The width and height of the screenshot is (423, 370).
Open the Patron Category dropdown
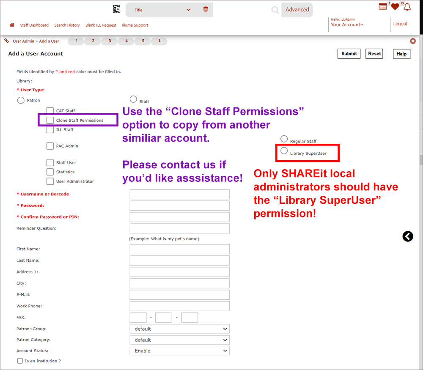coord(179,340)
